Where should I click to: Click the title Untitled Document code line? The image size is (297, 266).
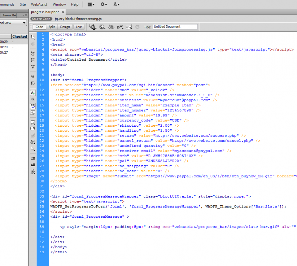(88, 59)
